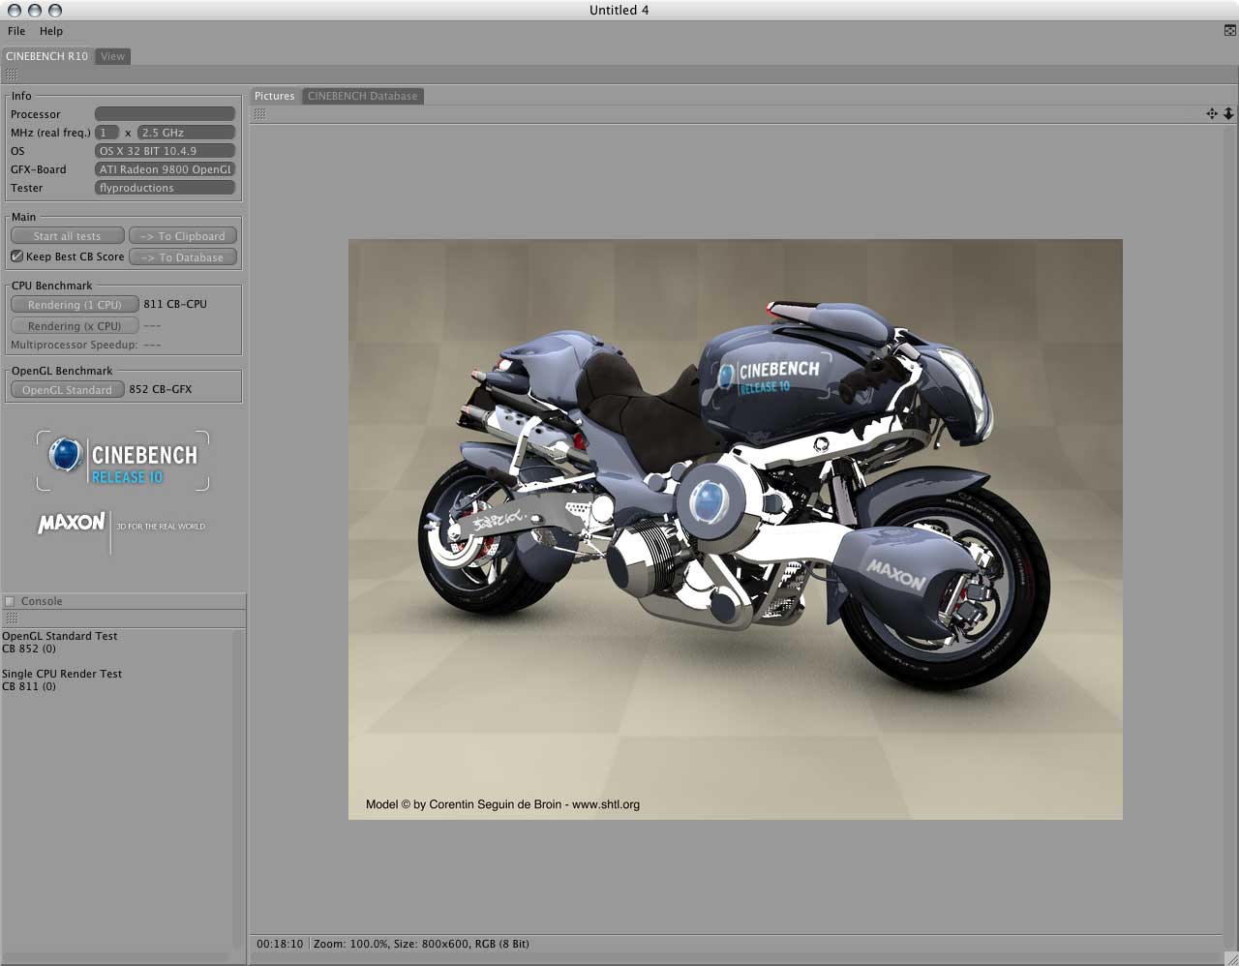The image size is (1239, 966).
Task: Click the MAXON logo in sidebar
Action: [72, 524]
